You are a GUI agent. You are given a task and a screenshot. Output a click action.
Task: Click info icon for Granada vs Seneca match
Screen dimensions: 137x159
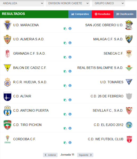coord(70,57)
